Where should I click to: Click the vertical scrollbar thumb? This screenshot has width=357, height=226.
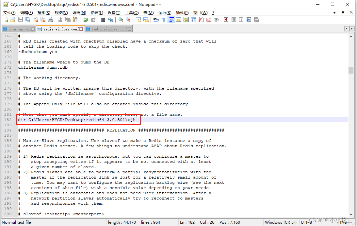coord(351,70)
